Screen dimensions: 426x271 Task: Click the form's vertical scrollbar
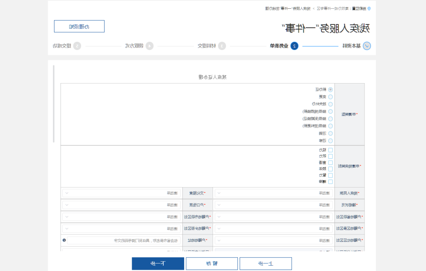[54, 104]
